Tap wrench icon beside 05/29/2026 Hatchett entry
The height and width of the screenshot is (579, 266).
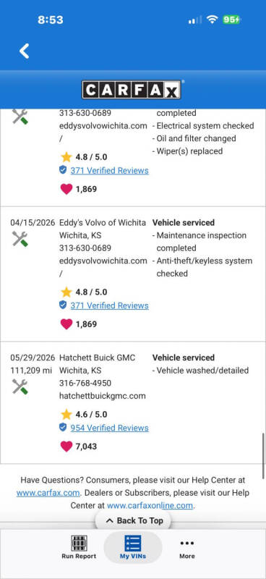click(20, 386)
